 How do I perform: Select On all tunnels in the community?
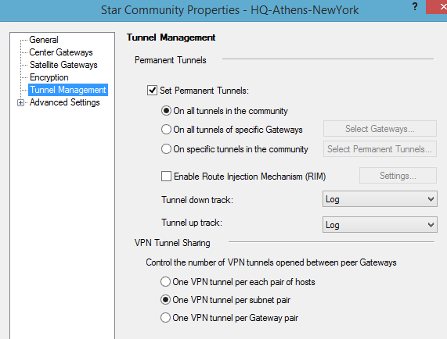(x=166, y=111)
